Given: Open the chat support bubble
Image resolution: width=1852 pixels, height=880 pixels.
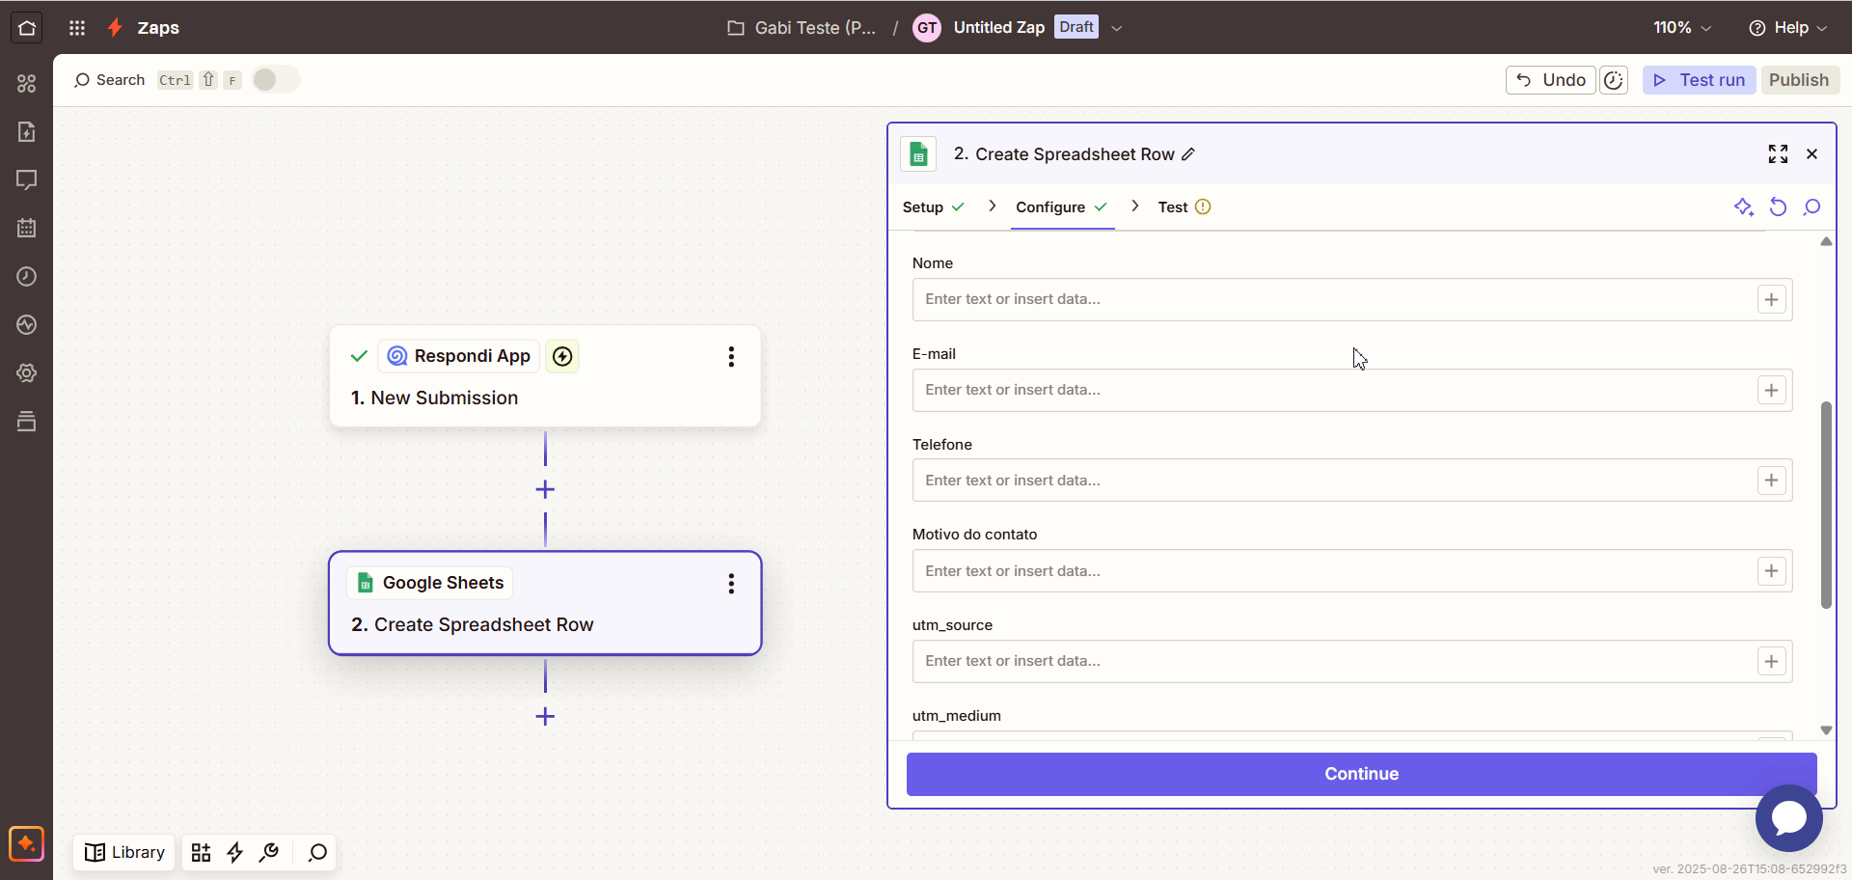Looking at the screenshot, I should [1788, 818].
